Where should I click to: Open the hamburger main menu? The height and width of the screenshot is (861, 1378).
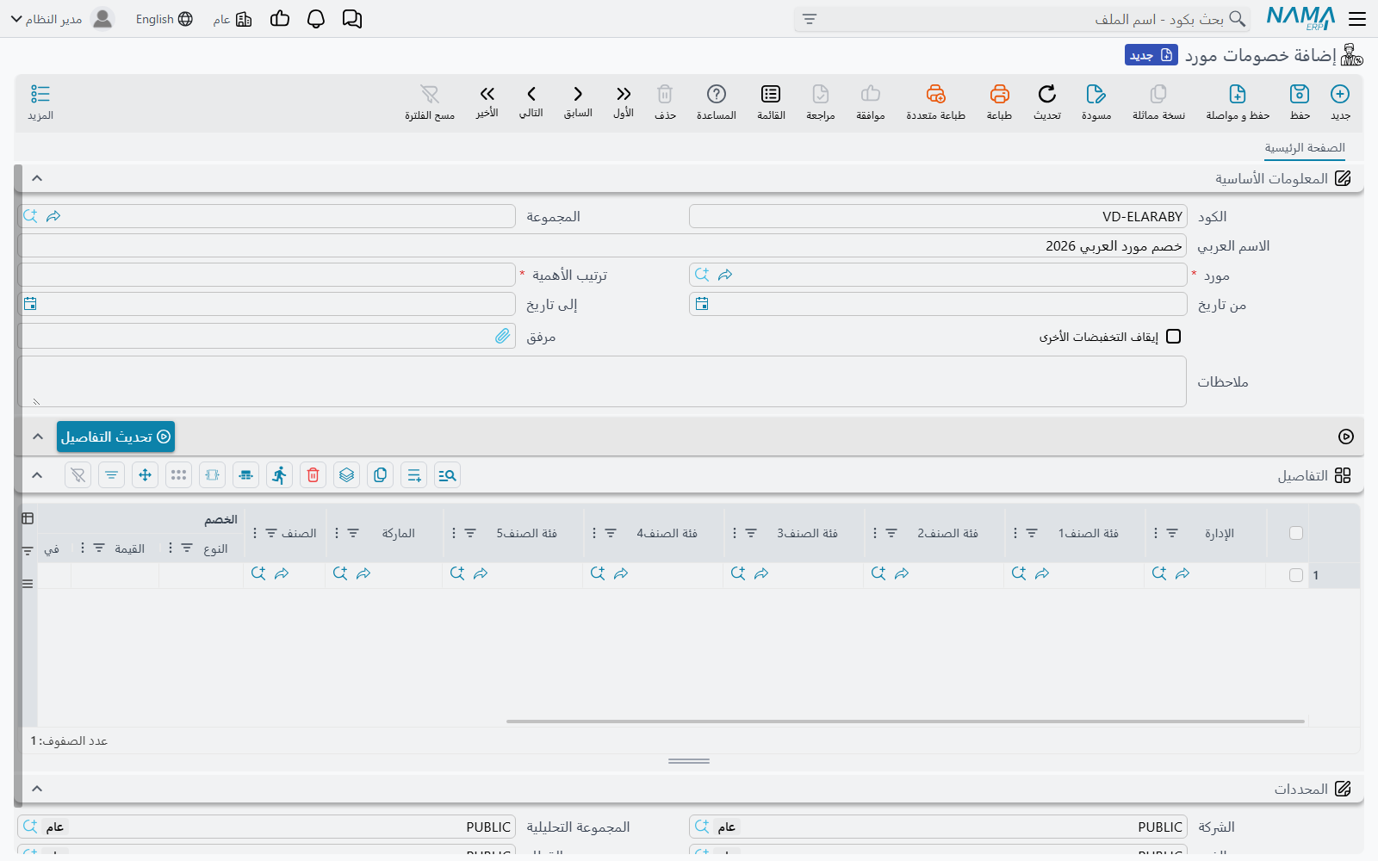pyautogui.click(x=1357, y=19)
